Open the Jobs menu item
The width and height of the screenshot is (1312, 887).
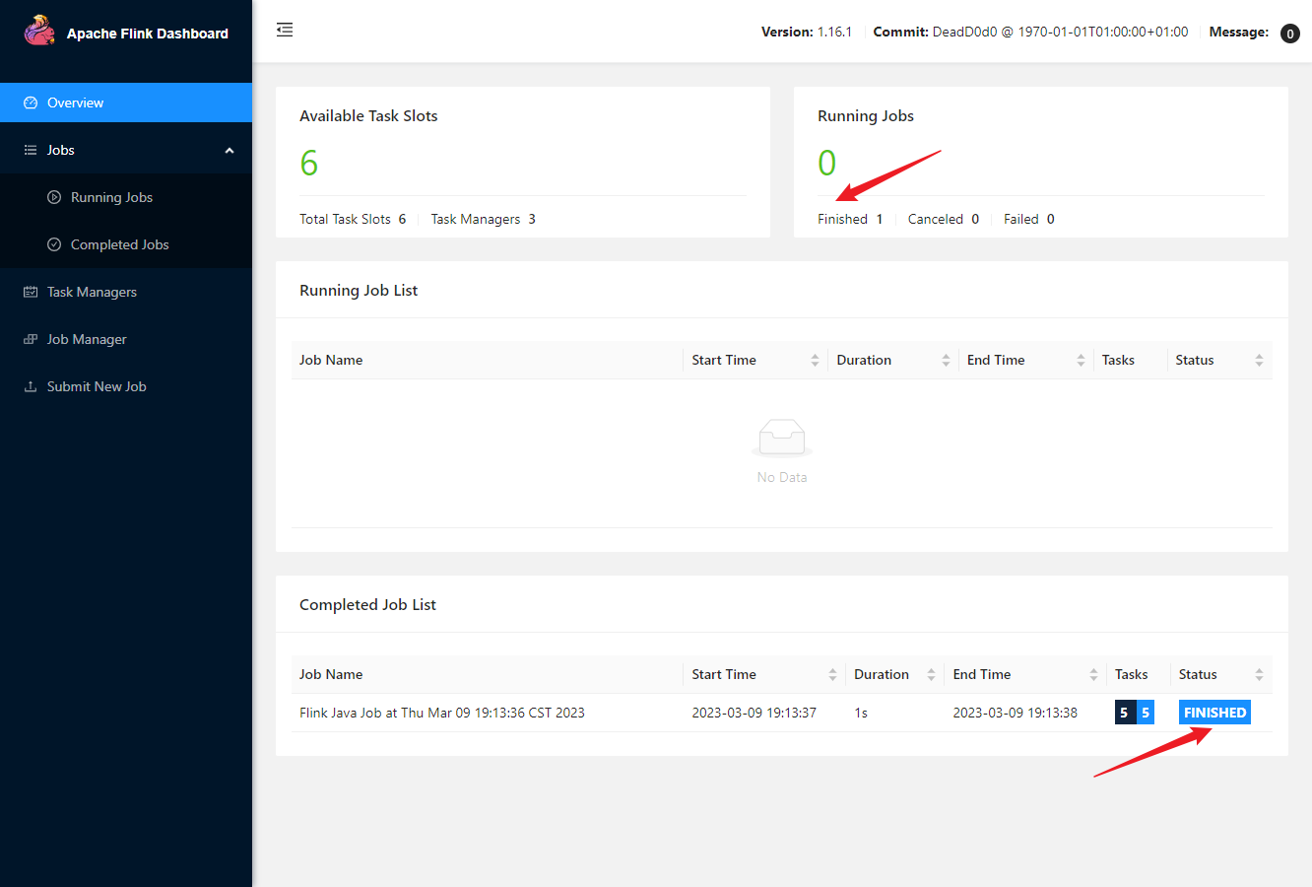click(x=126, y=150)
